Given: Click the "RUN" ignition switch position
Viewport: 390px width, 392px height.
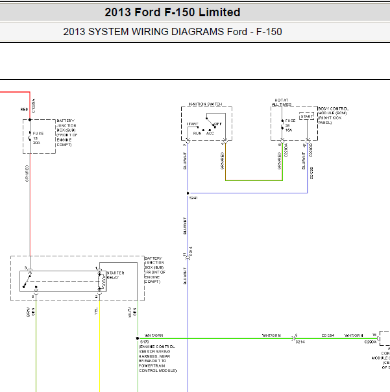Looking at the screenshot, I should [197, 134].
